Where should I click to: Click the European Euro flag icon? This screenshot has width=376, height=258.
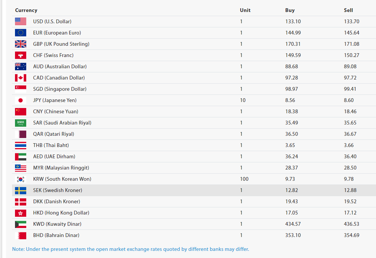[x=21, y=33]
